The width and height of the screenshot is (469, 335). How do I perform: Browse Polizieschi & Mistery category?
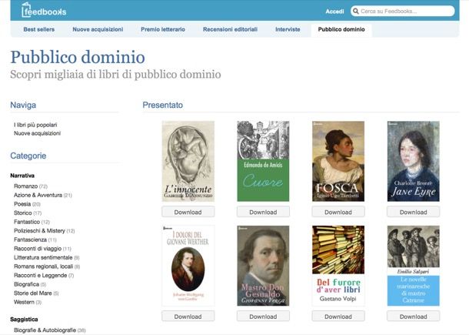tap(39, 231)
